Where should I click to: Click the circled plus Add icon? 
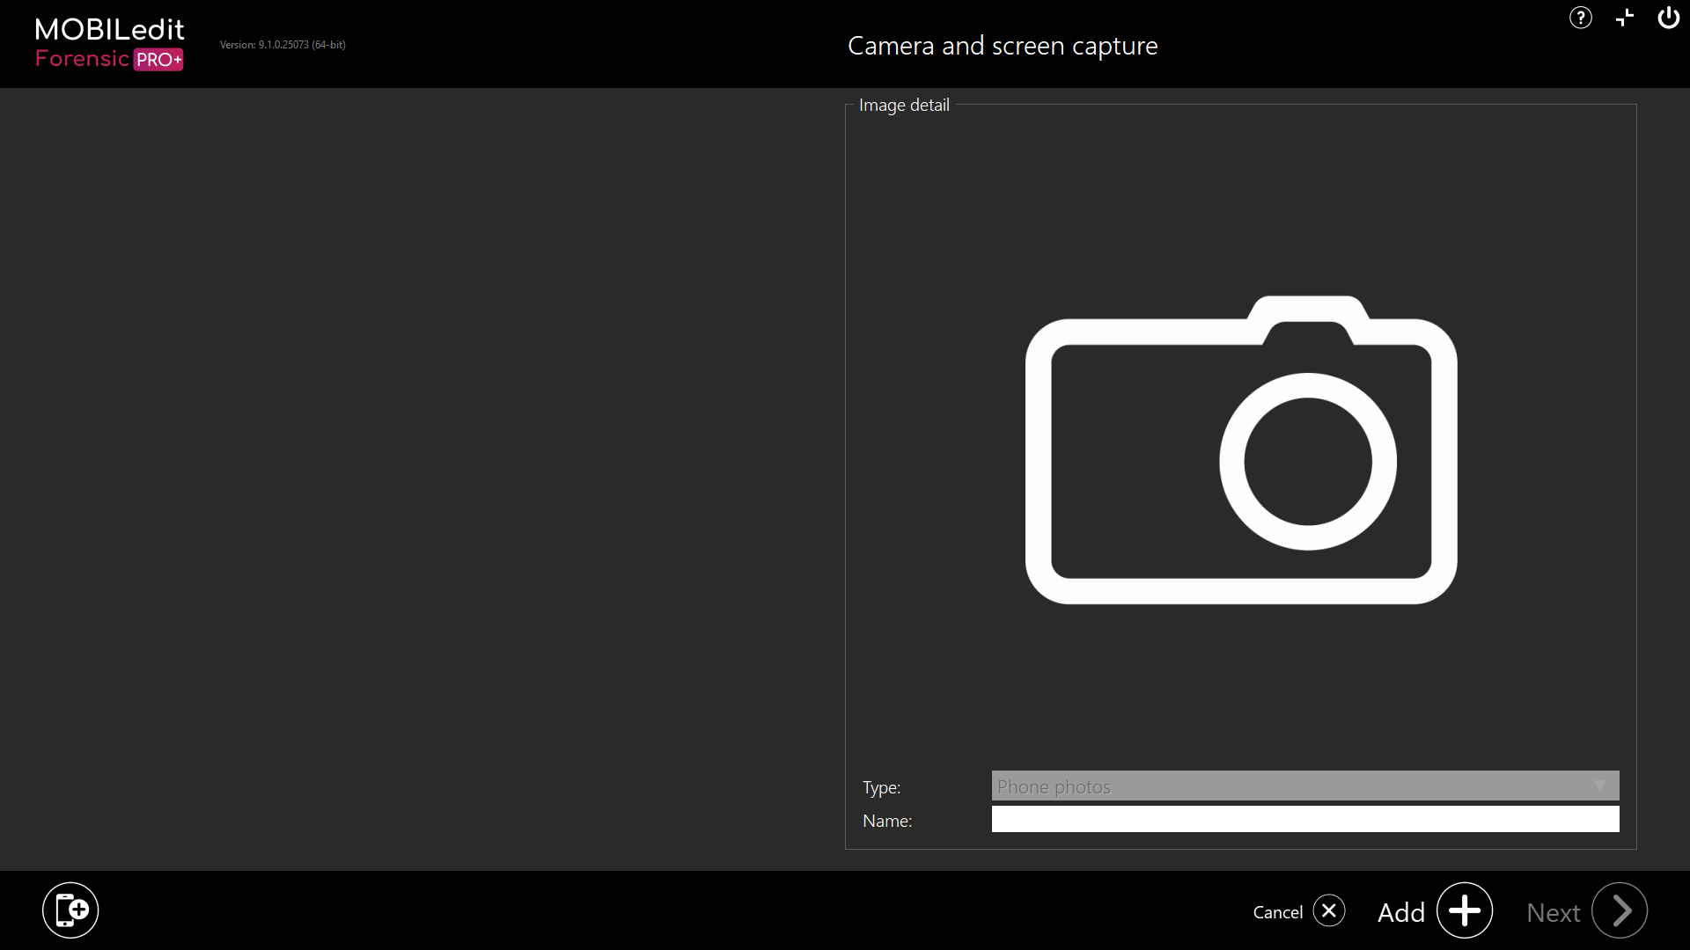tap(1465, 910)
